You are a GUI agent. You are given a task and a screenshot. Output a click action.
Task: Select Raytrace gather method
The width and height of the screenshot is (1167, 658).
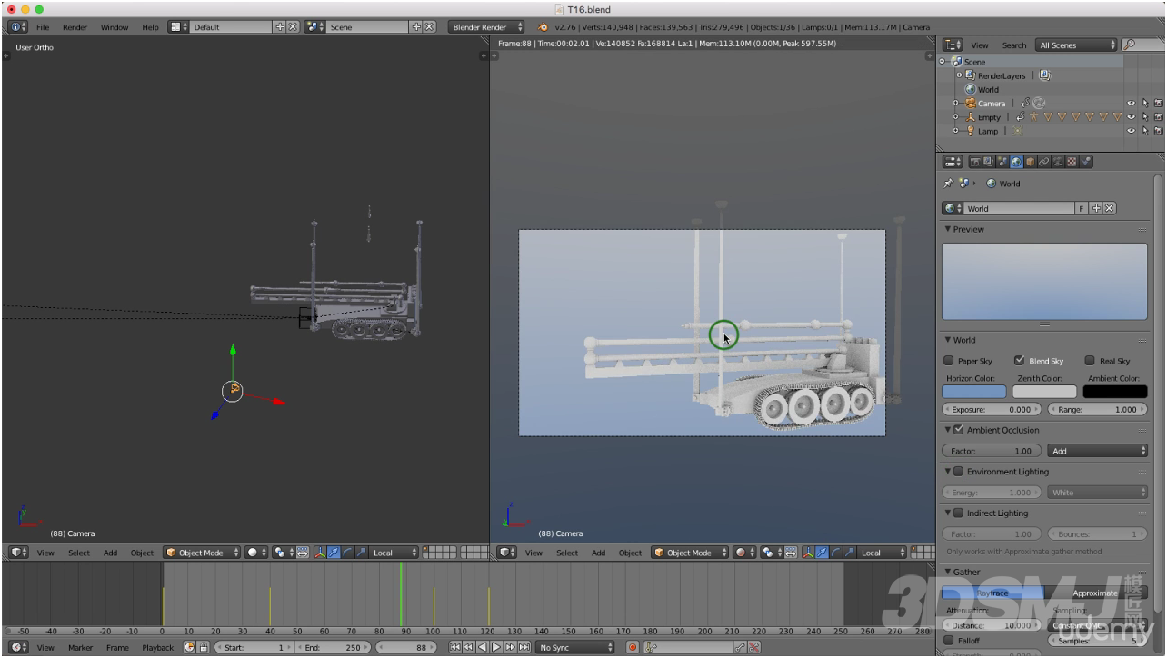(992, 593)
